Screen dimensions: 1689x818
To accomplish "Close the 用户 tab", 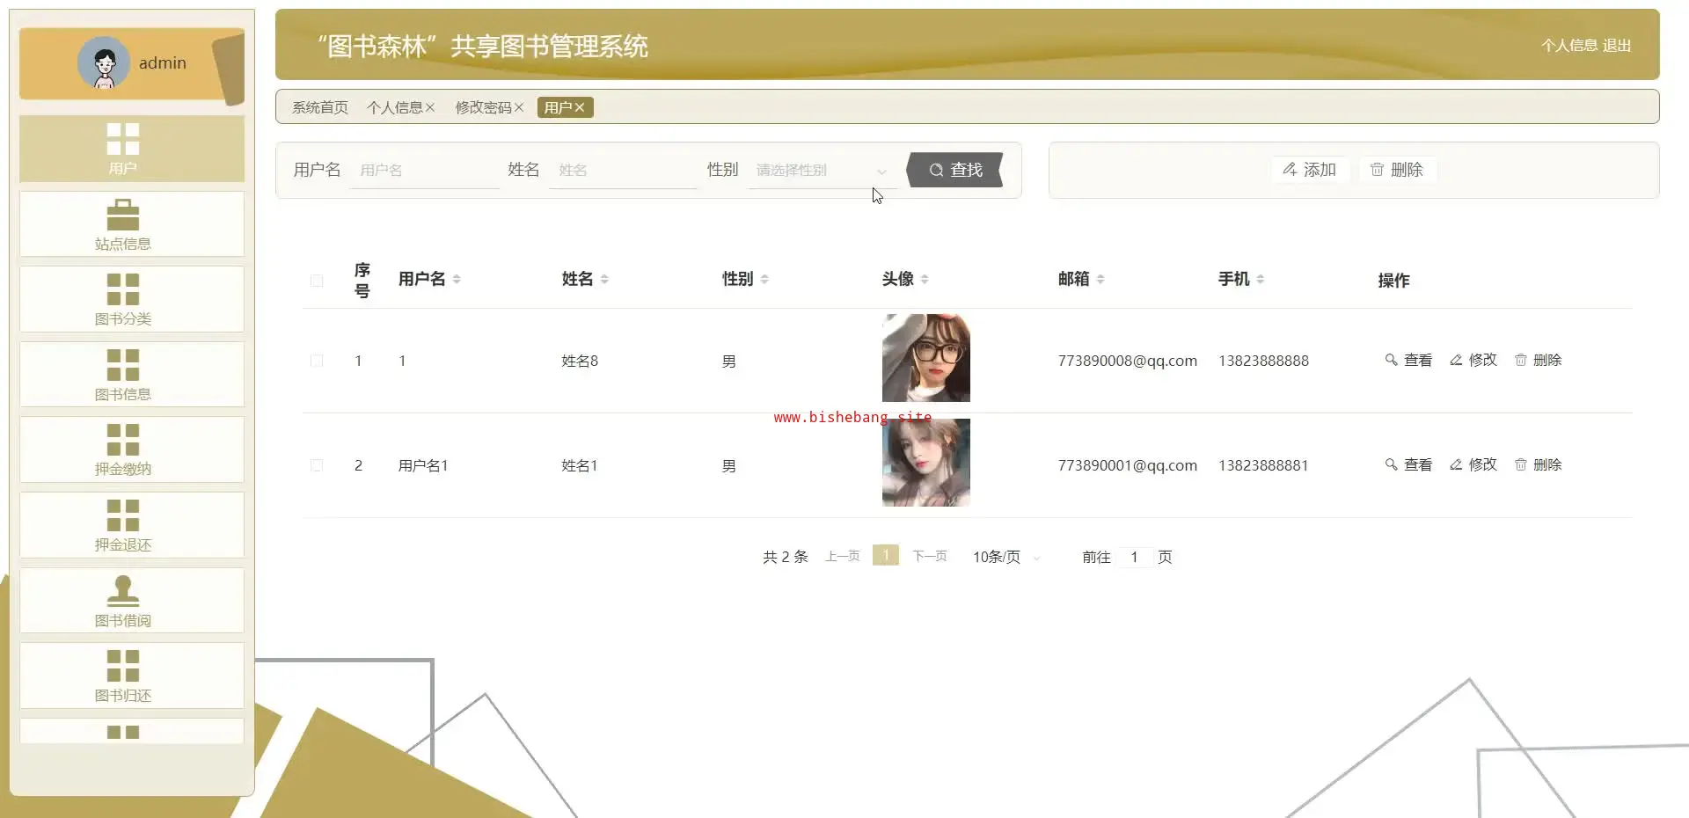I will click(580, 107).
